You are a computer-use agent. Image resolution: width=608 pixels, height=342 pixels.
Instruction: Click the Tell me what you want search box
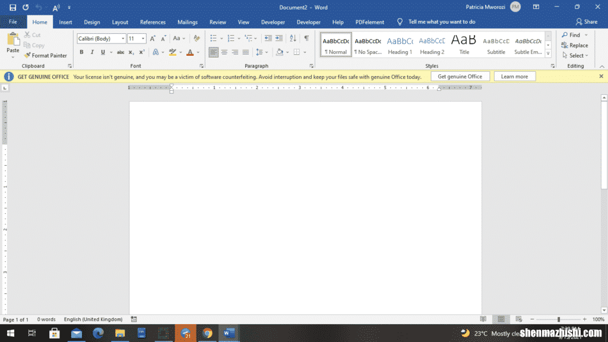(442, 22)
